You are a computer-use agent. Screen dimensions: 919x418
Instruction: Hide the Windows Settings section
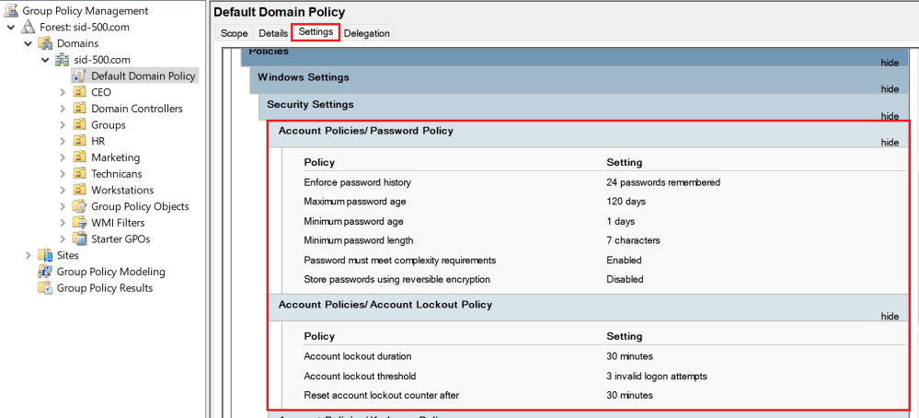coord(890,89)
